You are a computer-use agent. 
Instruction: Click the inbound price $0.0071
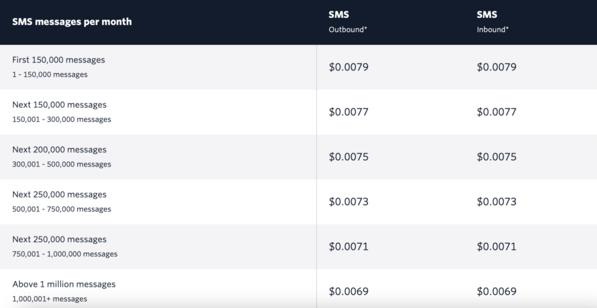pyautogui.click(x=497, y=246)
